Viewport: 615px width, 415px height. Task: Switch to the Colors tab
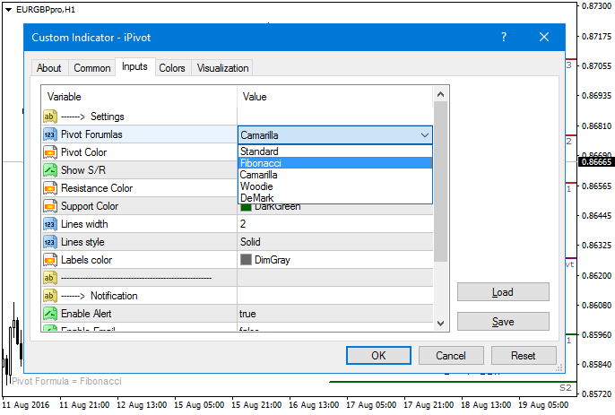pyautogui.click(x=172, y=68)
